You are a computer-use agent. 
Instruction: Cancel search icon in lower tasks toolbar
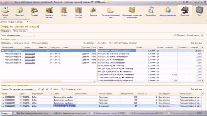point(62,89)
